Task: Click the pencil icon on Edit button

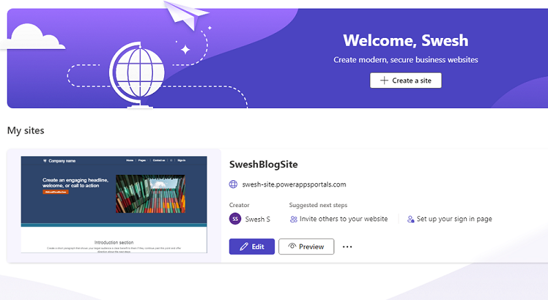Action: tap(243, 246)
